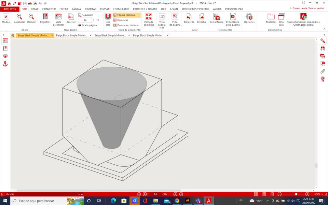Go to the Siguiente page
Viewport: 328px width, 205px height.
coord(85,15)
